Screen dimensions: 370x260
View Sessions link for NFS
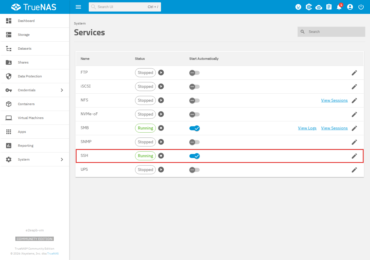point(334,100)
